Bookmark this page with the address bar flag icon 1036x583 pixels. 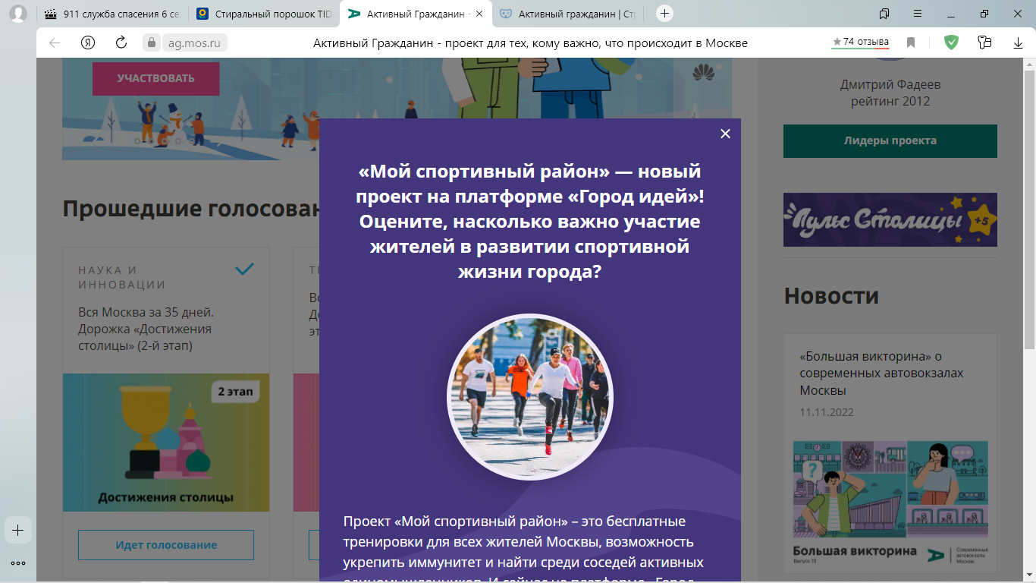pos(911,43)
